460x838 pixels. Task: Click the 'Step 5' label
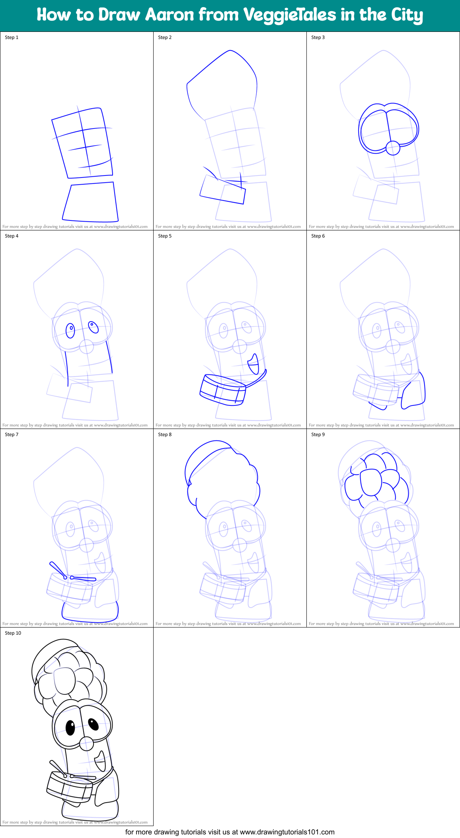(165, 236)
